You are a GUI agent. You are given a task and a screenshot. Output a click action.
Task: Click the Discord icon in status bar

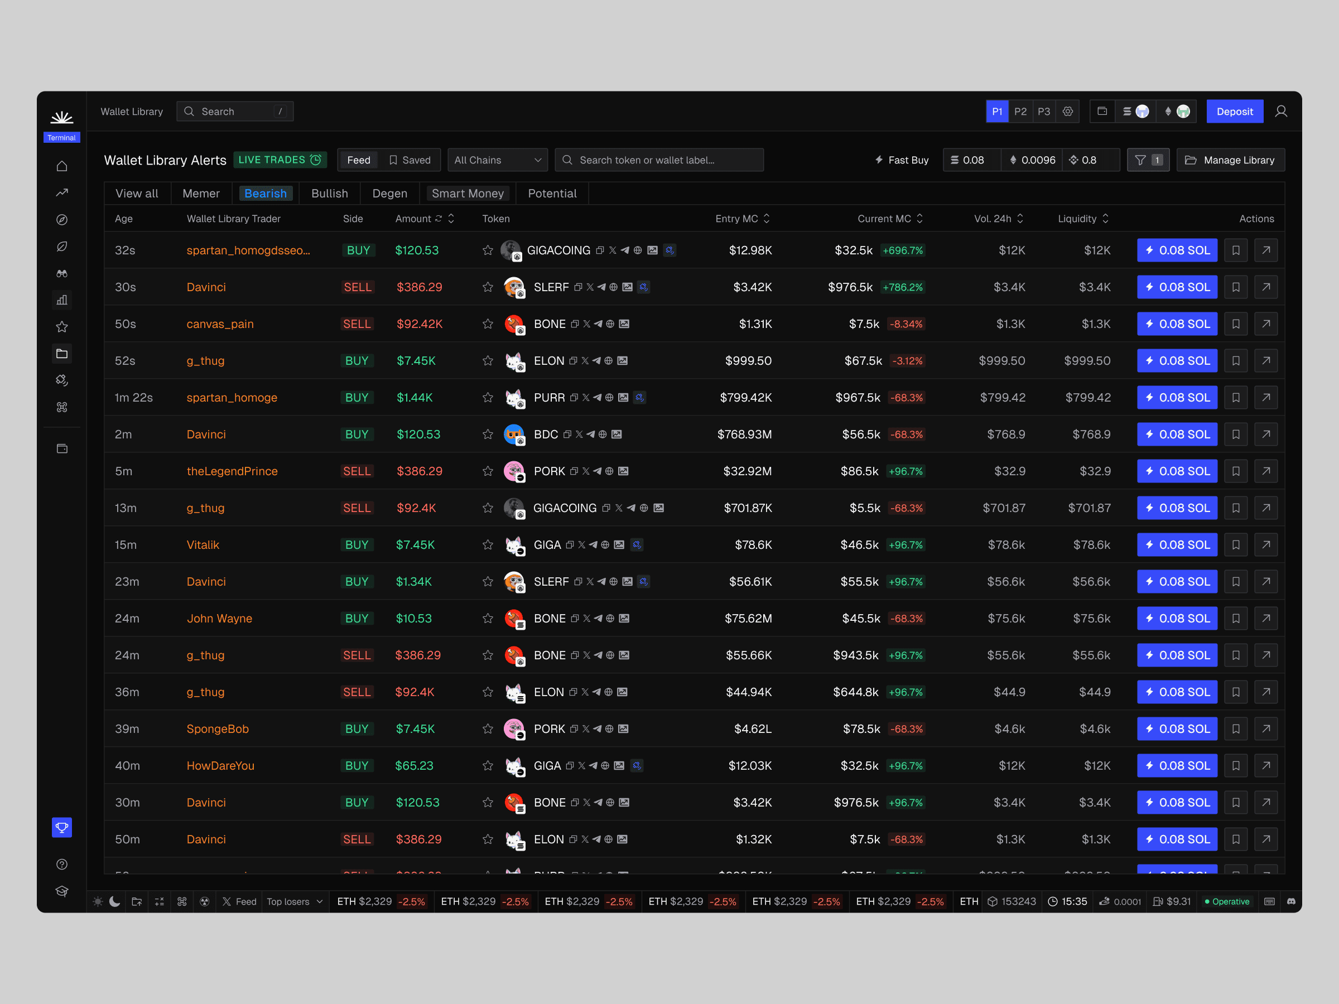coord(1290,901)
